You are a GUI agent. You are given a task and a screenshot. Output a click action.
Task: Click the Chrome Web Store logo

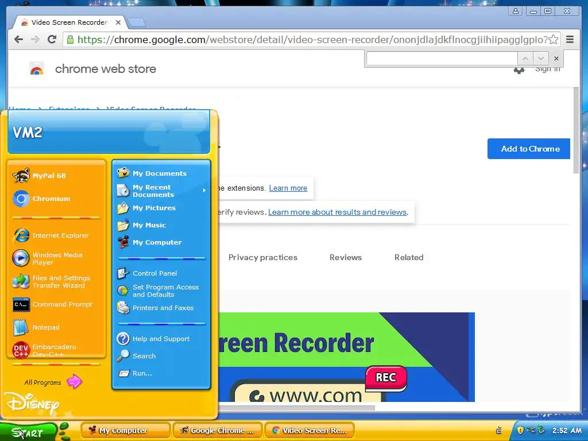click(x=37, y=69)
